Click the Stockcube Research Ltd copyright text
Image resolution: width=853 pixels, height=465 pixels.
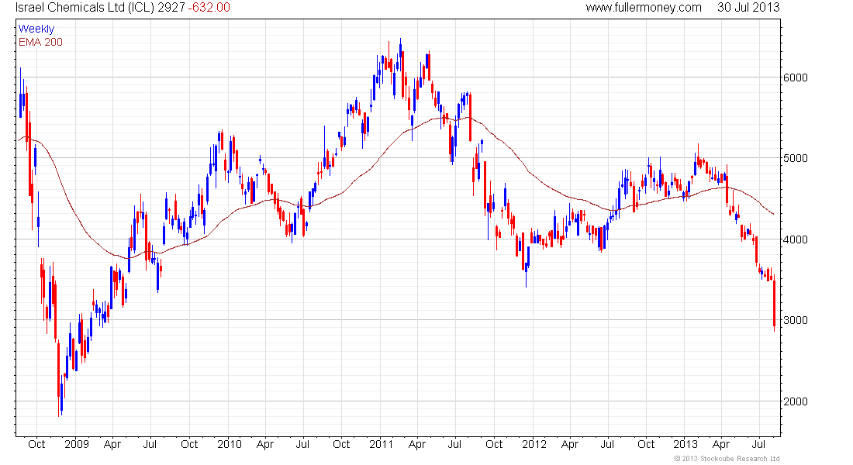coord(727,459)
